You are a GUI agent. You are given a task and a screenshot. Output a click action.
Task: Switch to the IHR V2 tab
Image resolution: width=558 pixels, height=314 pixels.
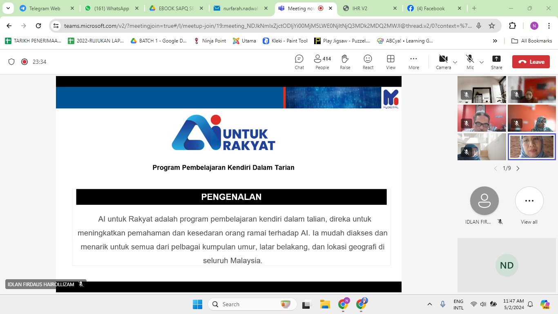370,8
